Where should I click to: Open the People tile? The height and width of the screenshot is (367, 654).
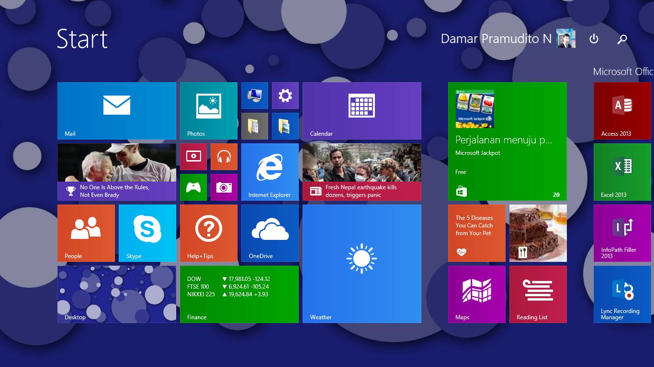(x=86, y=233)
